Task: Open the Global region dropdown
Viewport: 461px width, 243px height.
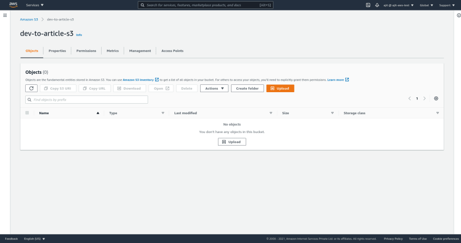Action: tap(426, 5)
